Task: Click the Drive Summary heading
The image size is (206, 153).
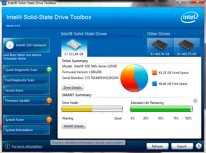Action: point(75,61)
